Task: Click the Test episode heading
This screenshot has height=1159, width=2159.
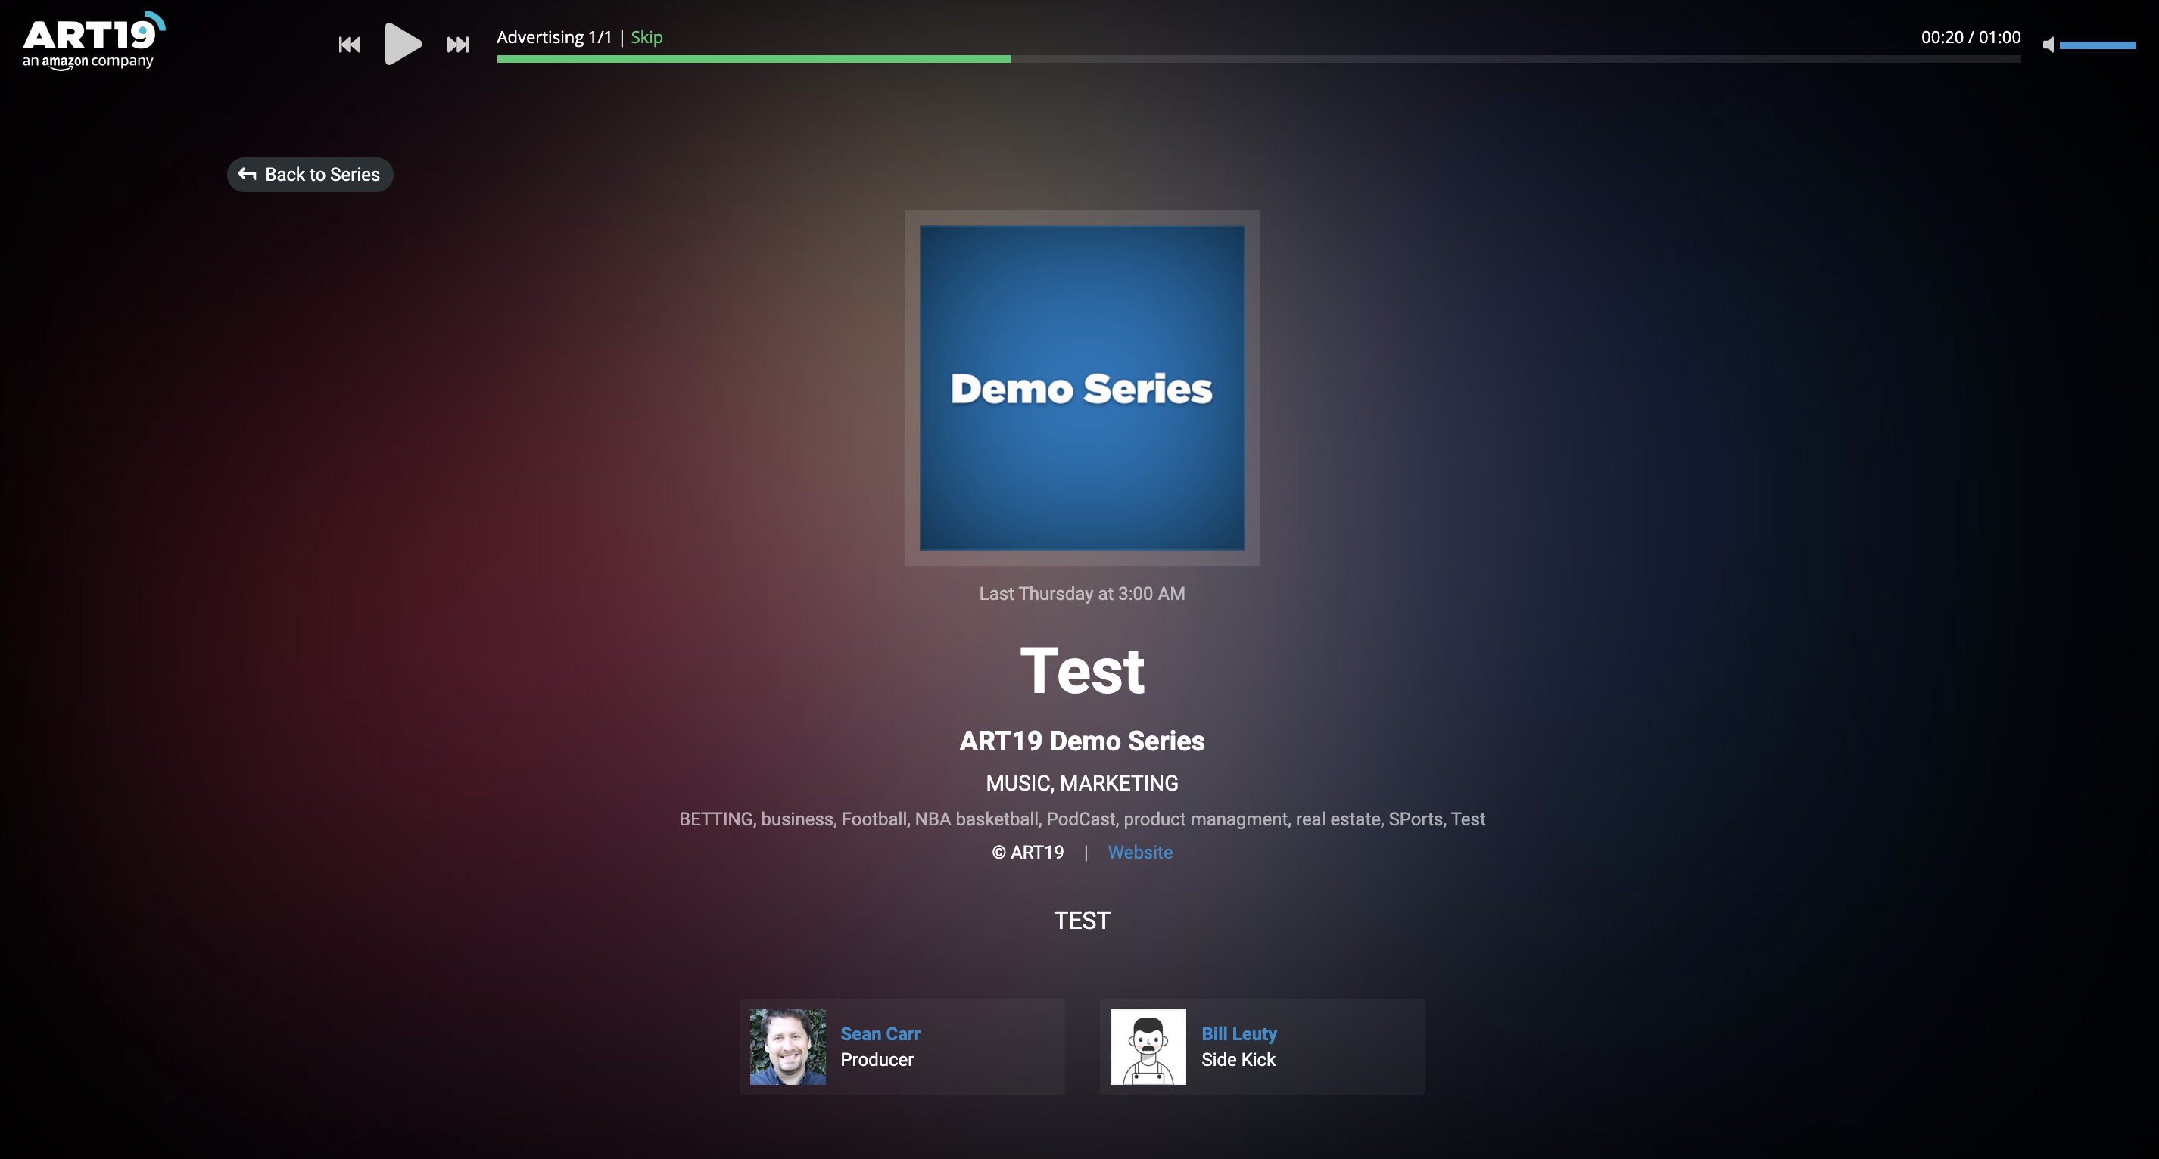Action: point(1081,671)
